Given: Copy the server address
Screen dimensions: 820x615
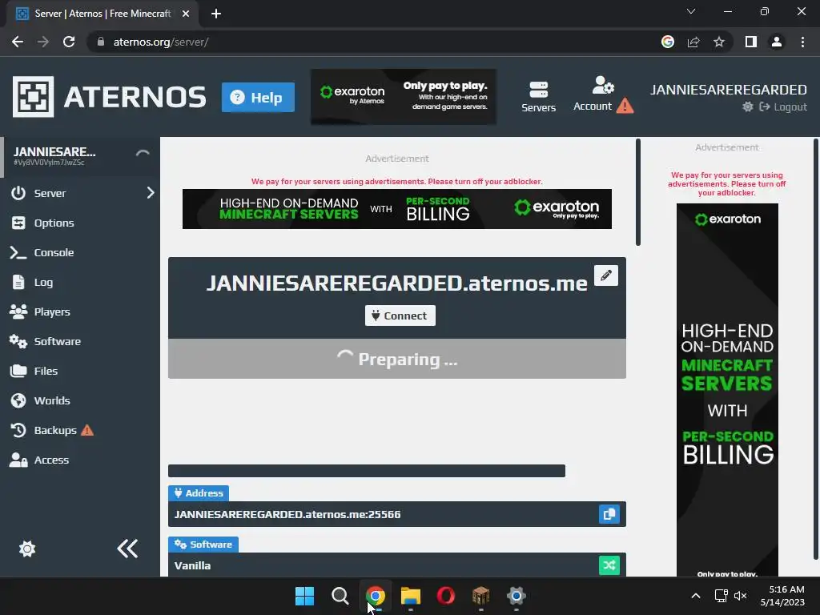Looking at the screenshot, I should (609, 514).
